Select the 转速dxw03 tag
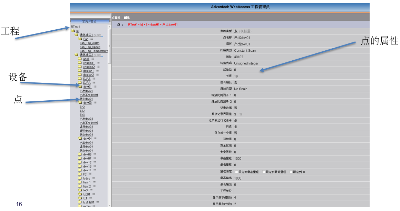This screenshot has height=211, width=400. 86,131
